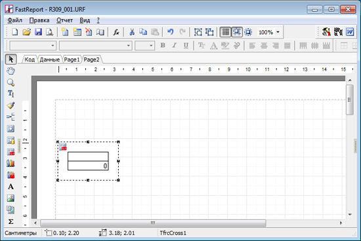
Task: Open print preview icon
Action: (x=50, y=32)
